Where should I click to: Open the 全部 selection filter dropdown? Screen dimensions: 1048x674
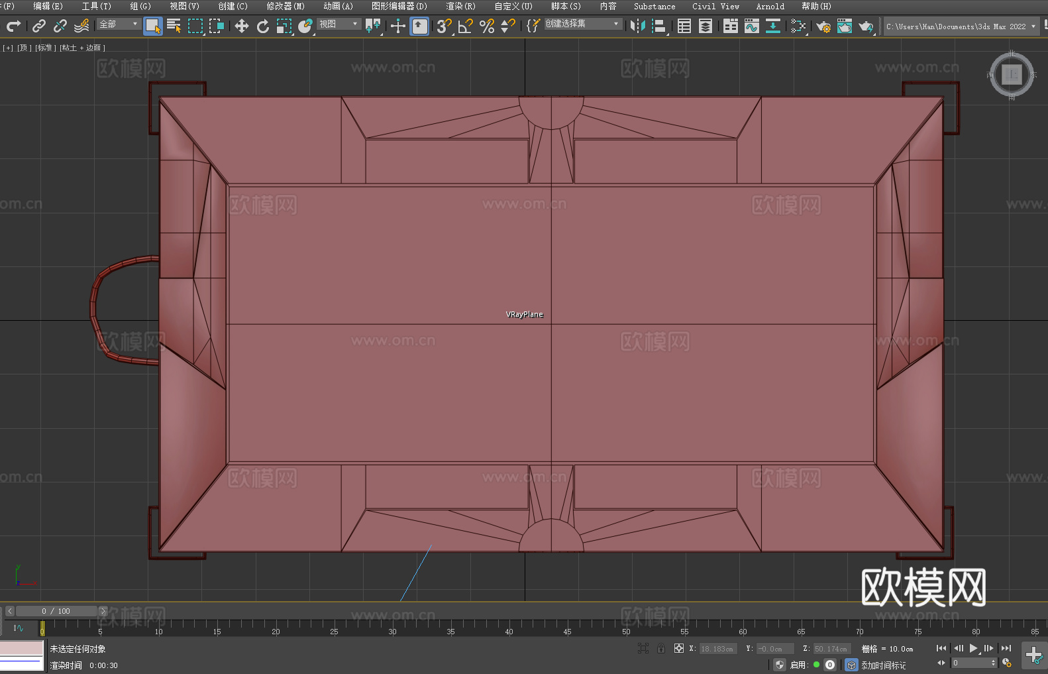[119, 24]
